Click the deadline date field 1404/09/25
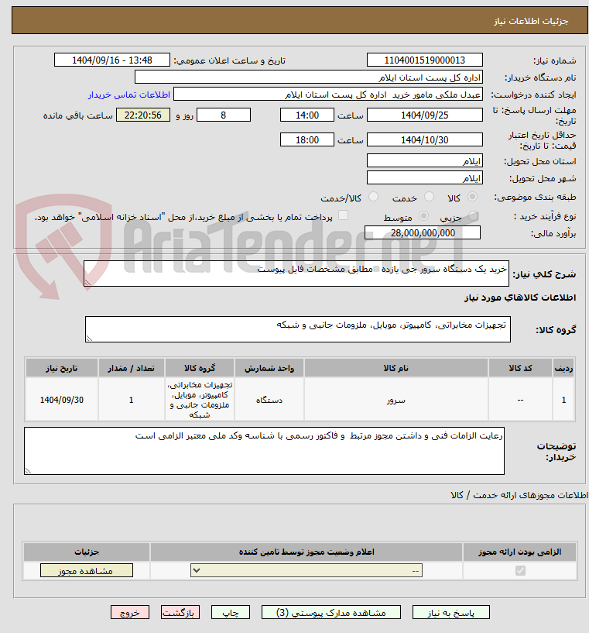The width and height of the screenshot is (589, 633). (x=424, y=115)
